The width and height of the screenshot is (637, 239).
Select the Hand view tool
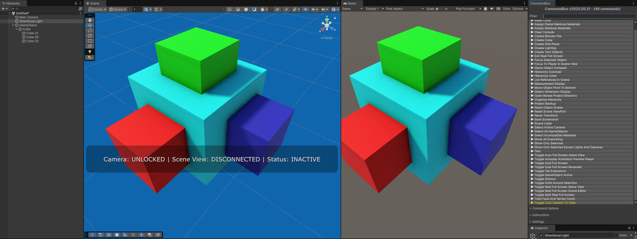point(90,20)
